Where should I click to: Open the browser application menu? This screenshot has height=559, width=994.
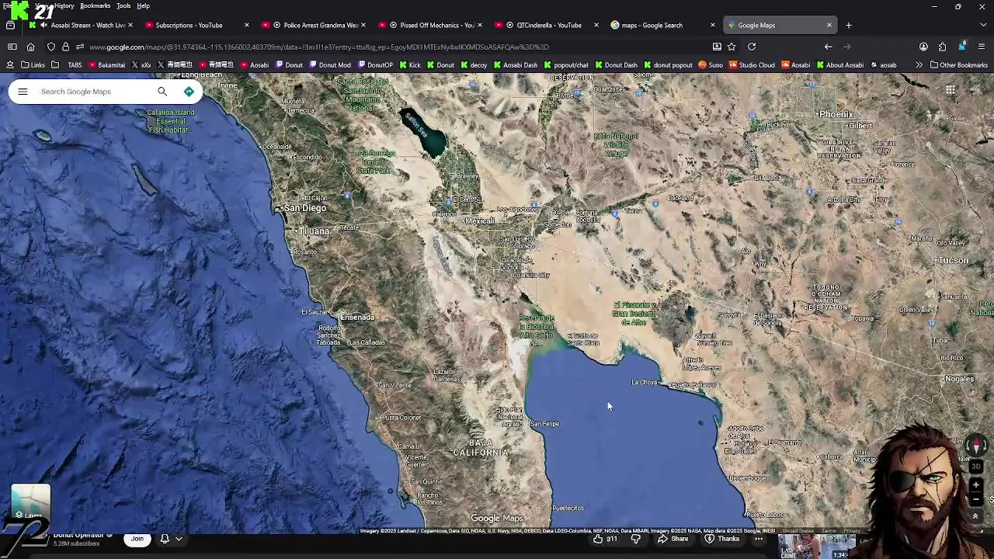981,47
